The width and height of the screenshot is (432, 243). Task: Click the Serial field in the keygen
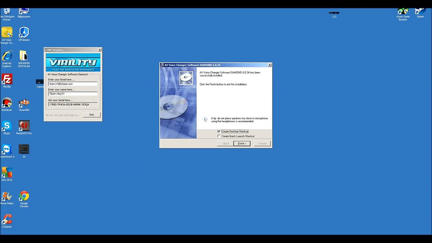pos(73,105)
